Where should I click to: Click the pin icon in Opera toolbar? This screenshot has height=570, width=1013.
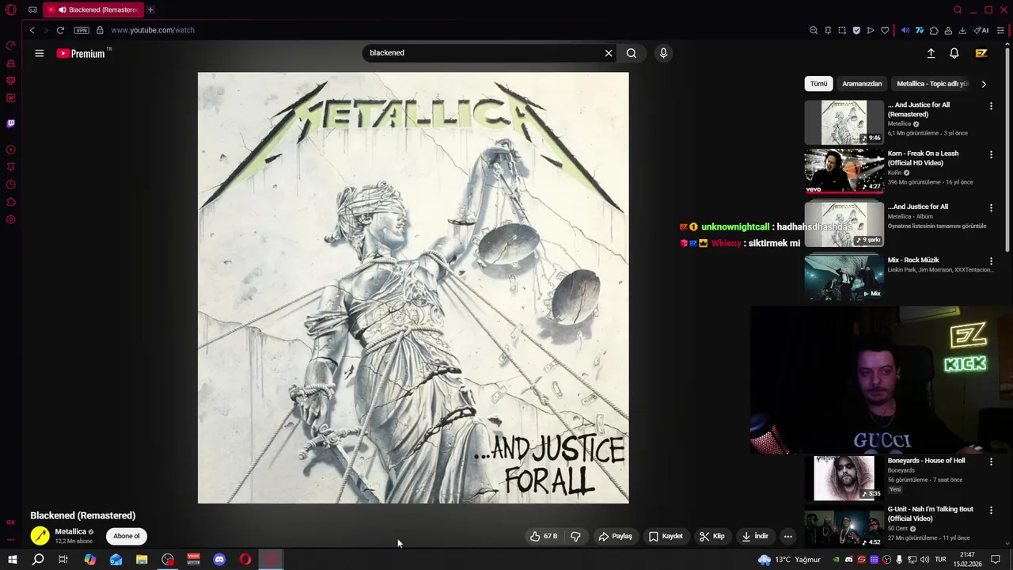point(828,30)
